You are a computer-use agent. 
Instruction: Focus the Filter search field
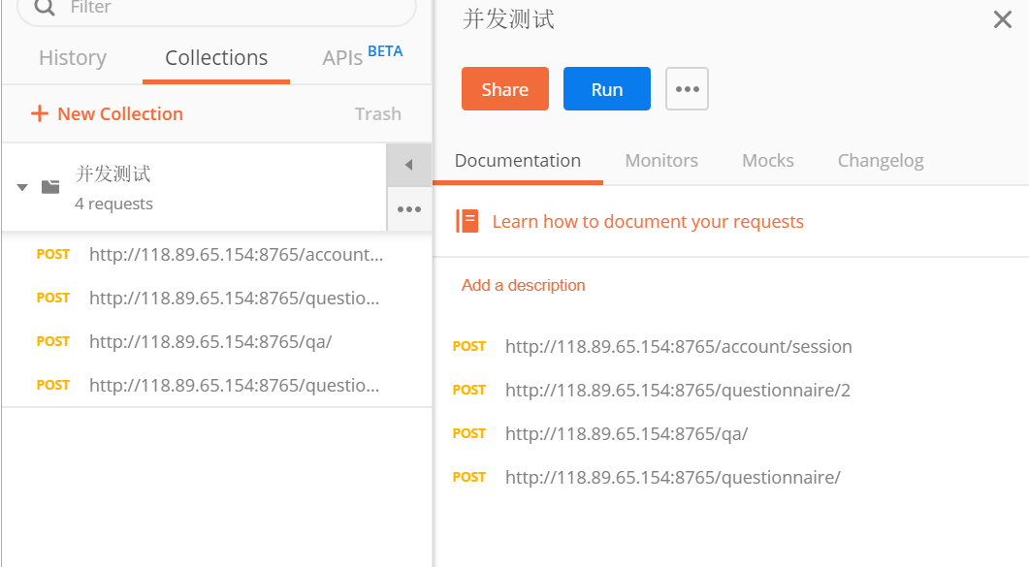[x=216, y=8]
